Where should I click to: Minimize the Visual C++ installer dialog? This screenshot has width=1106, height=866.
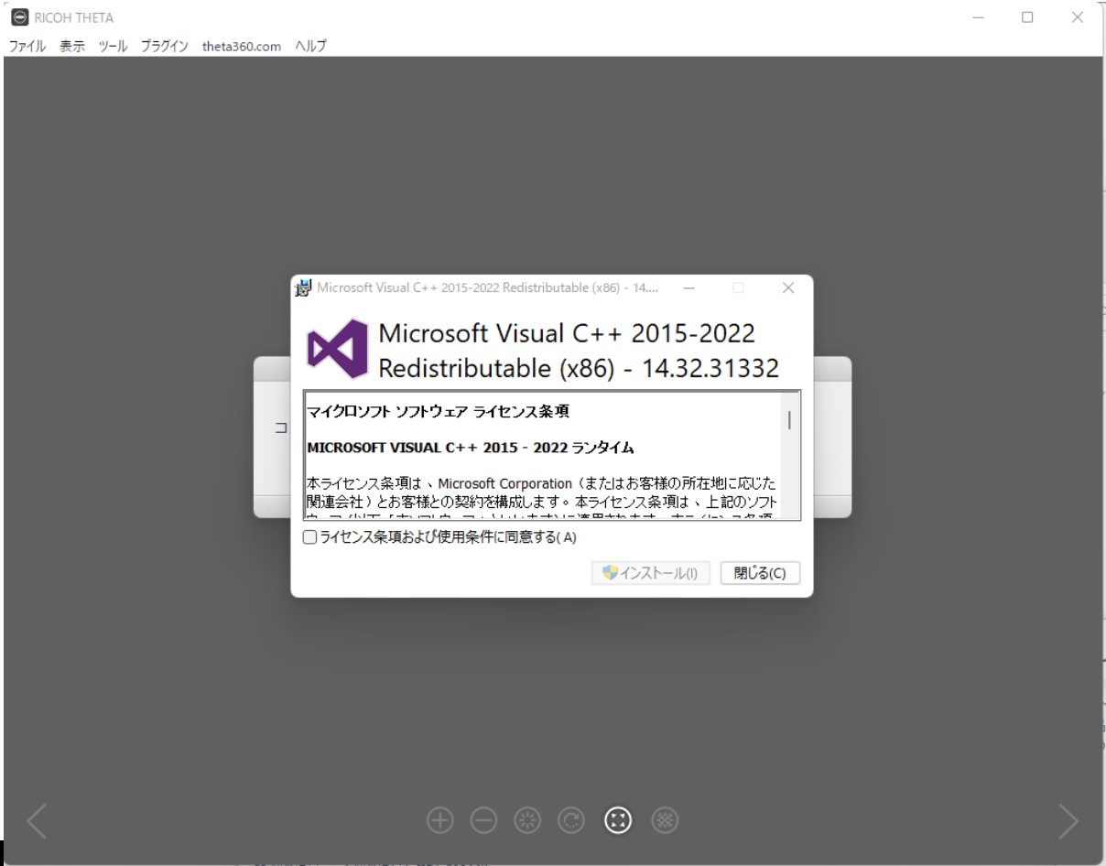point(689,287)
